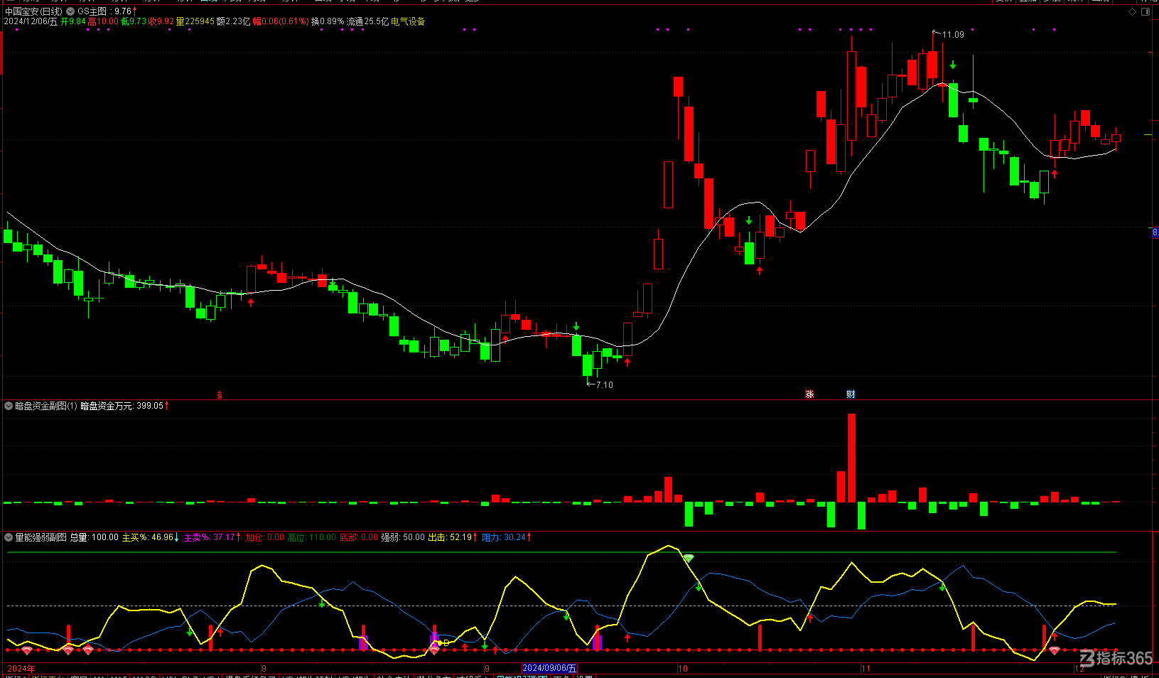Click the red buy arrow above the 7.10 low
Image resolution: width=1159 pixels, height=678 pixels.
point(627,362)
